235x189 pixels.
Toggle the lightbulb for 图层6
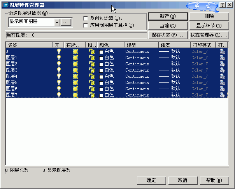(59, 89)
